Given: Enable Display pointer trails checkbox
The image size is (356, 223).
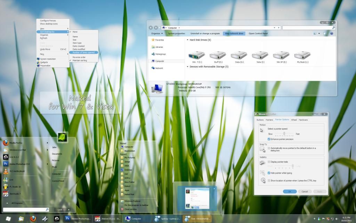Looking at the screenshot, I should (269, 162).
